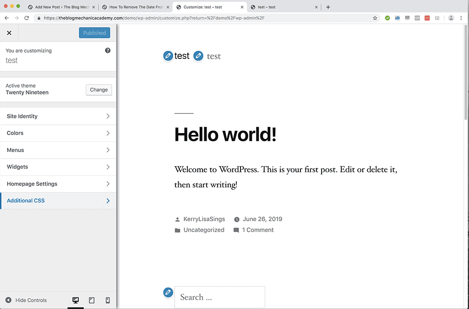Reload the page with the refresh icon
This screenshot has height=309, width=469.
27,18
